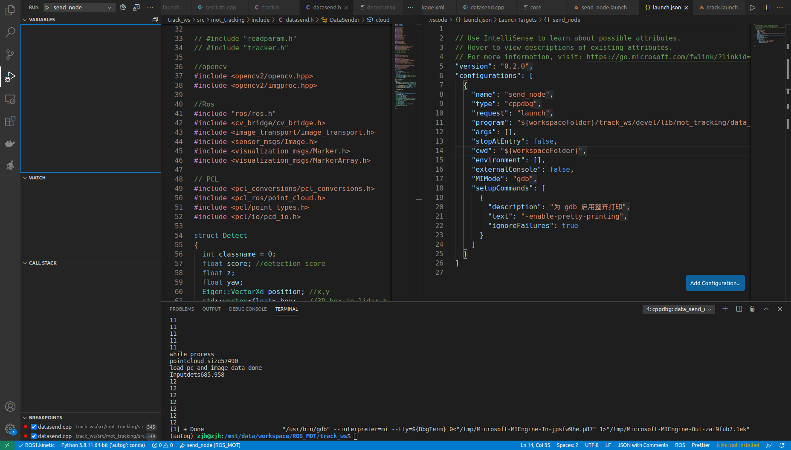Open the Source Control view
The image size is (791, 450).
pos(10,54)
